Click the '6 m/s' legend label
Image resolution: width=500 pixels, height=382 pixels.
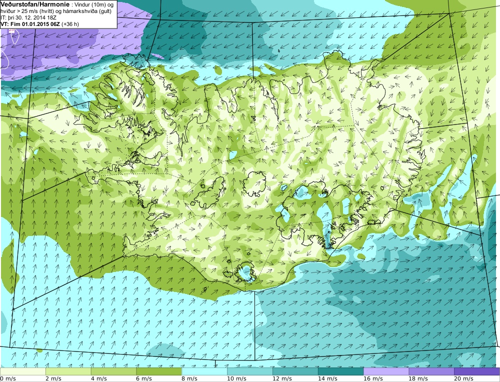(x=144, y=378)
